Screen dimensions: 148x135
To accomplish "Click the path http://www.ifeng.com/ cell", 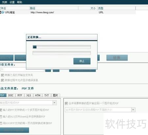I will pyautogui.click(x=42, y=12).
